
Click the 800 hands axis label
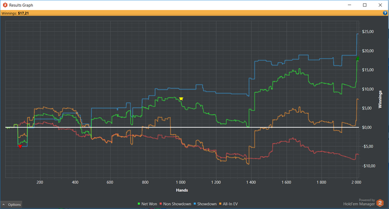[145, 182]
